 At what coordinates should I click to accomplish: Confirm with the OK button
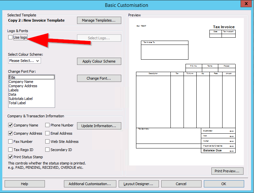224,184
